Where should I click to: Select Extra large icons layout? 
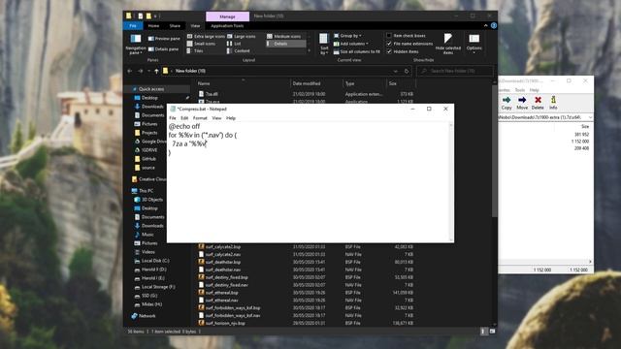[206, 36]
